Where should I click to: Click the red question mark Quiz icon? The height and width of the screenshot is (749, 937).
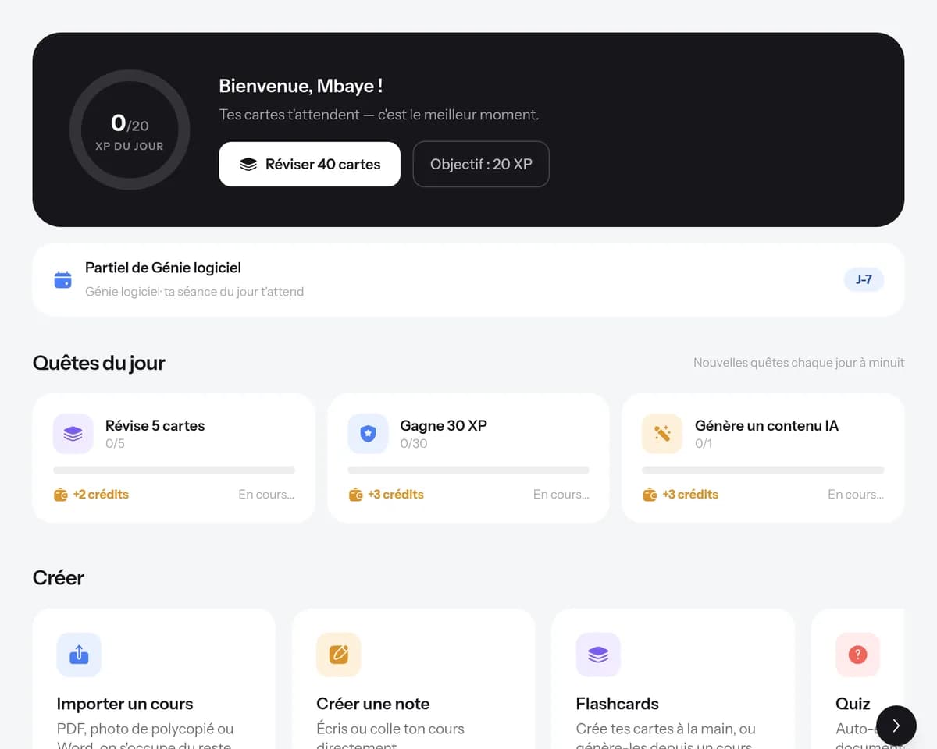(x=857, y=655)
